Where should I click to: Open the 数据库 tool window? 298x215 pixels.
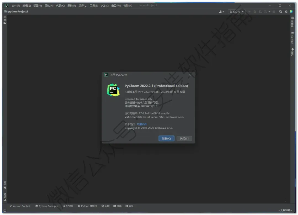[292, 22]
